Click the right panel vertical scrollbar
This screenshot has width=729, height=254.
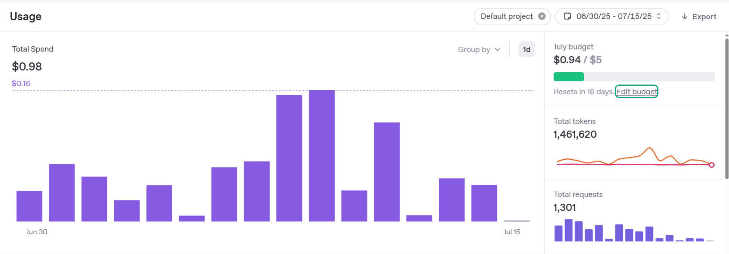pyautogui.click(x=727, y=108)
